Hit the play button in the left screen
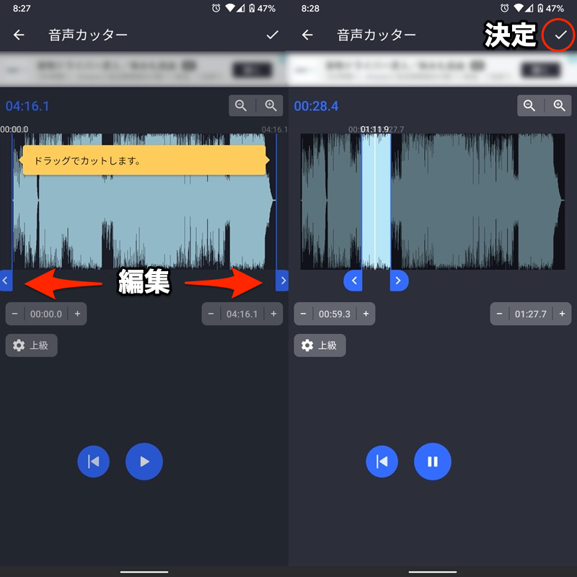Viewport: 577px width, 577px height. tap(144, 462)
